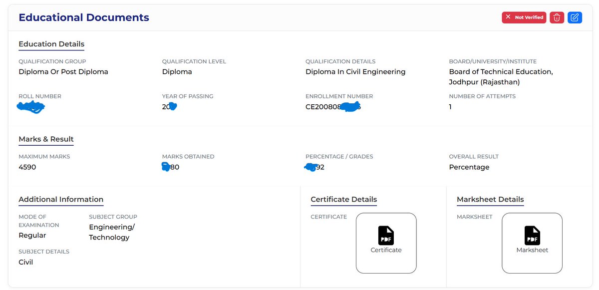
Task: Click the ROLL NUMBER label
Action: click(40, 96)
